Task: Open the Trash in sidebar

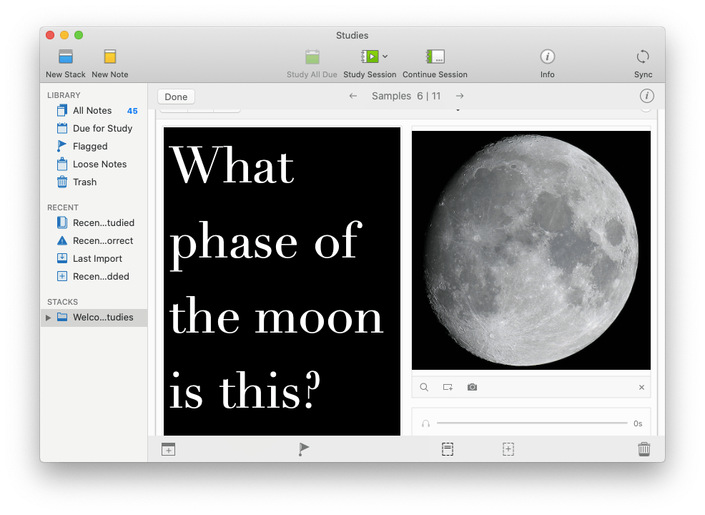Action: point(84,182)
